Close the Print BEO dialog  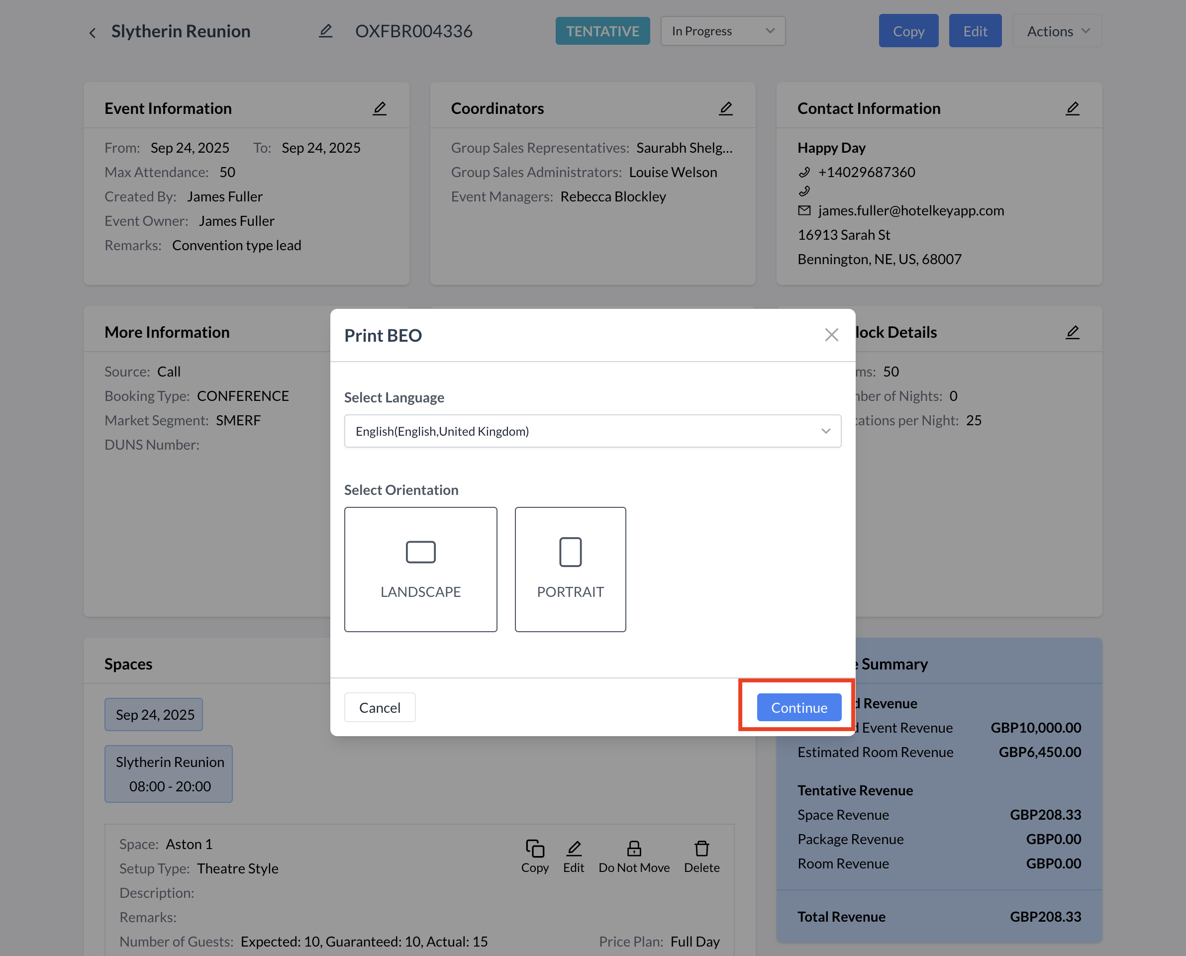831,335
